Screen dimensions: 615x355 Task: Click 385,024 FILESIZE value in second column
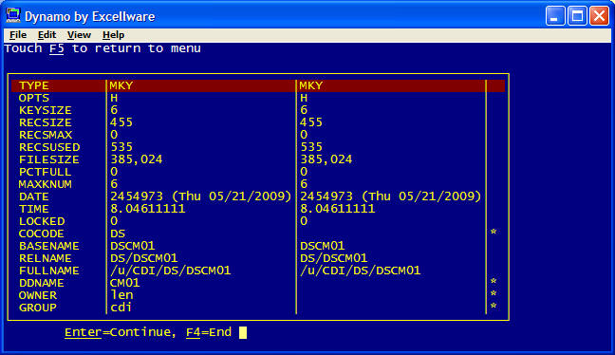pyautogui.click(x=326, y=159)
